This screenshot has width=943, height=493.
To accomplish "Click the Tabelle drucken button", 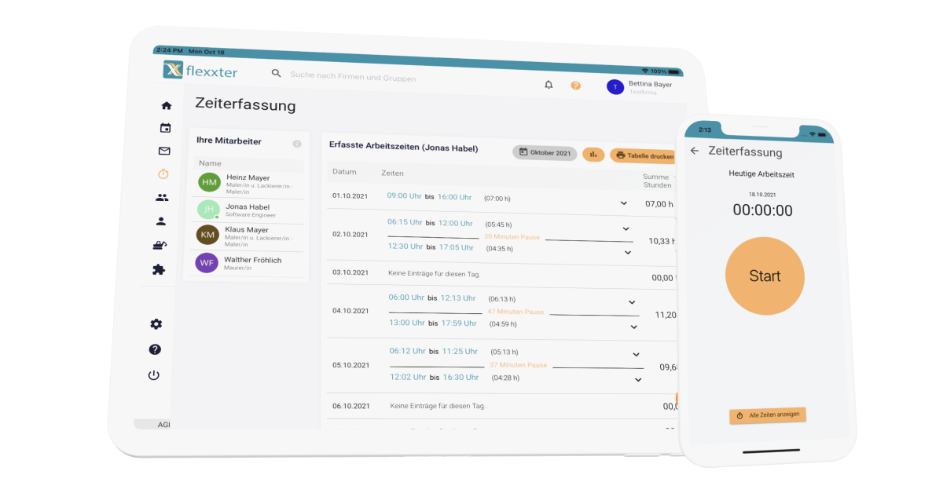I will coord(644,155).
